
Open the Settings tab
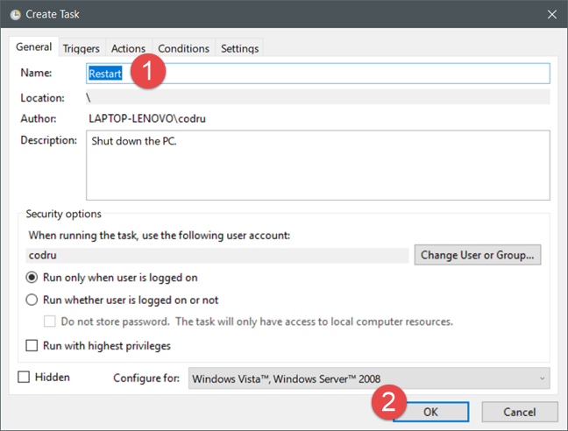point(240,48)
